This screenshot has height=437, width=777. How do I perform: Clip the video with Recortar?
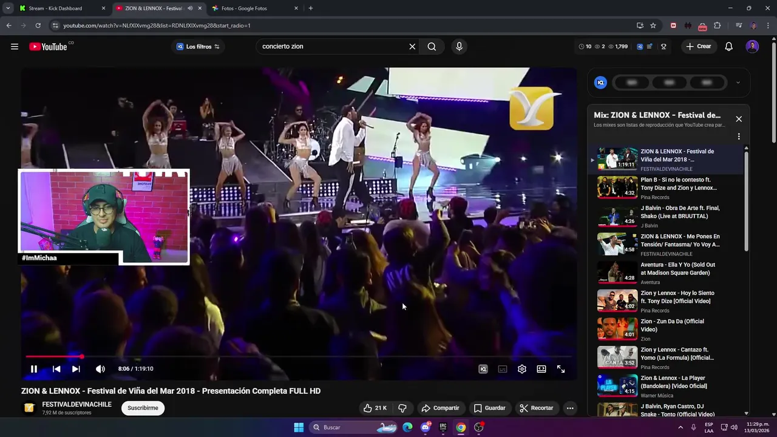point(537,408)
